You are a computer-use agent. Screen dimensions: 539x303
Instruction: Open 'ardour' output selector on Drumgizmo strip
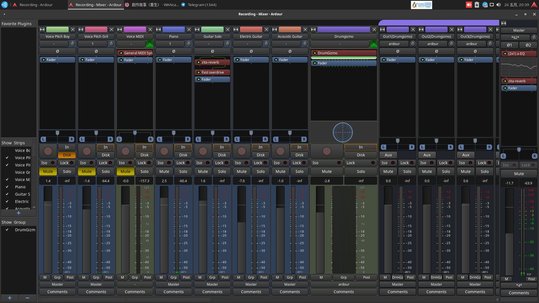pyautogui.click(x=344, y=284)
